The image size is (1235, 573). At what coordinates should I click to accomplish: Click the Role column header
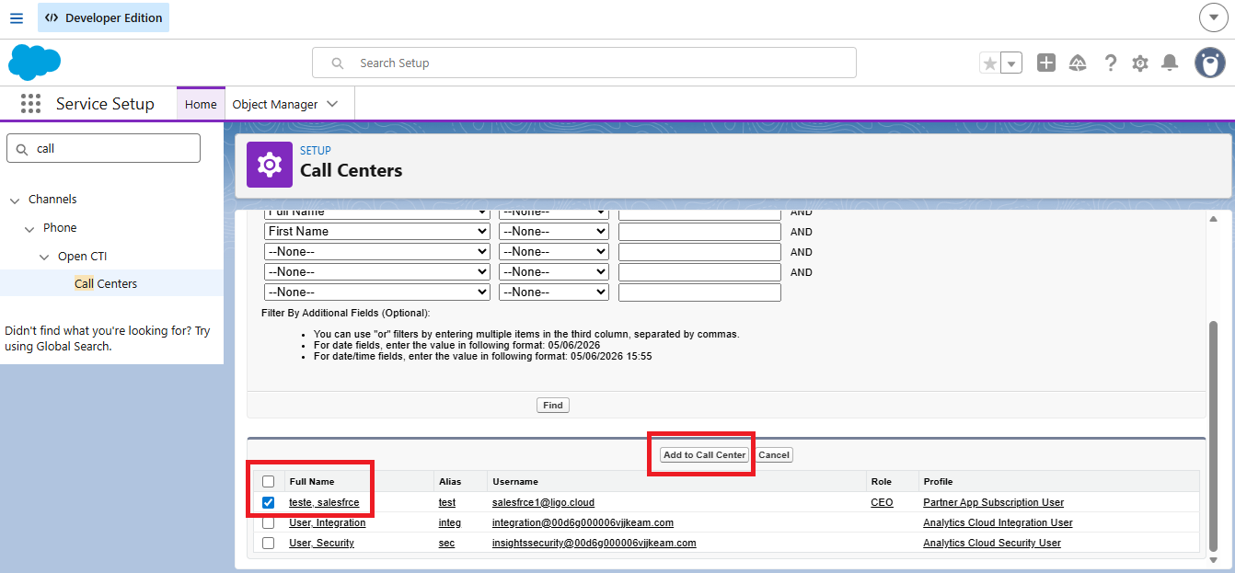[x=880, y=481]
